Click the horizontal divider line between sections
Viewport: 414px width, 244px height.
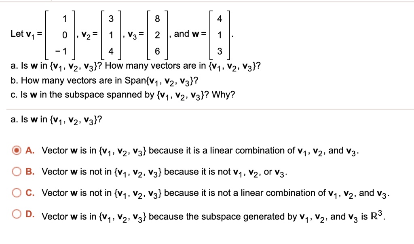[207, 107]
